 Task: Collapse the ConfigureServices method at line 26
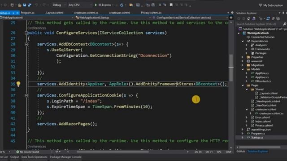26,33
